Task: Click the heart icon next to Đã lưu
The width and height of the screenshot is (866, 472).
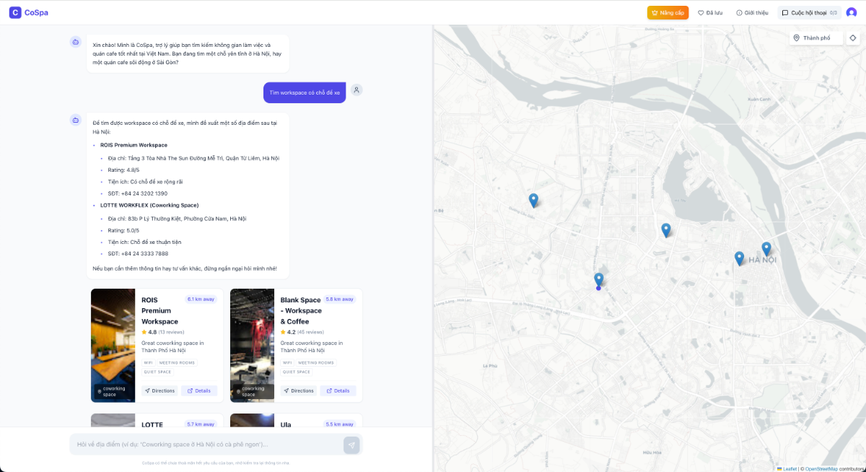Action: 700,12
